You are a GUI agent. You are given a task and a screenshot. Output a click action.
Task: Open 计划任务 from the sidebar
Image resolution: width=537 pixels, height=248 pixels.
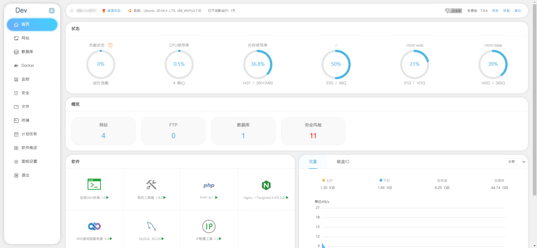point(29,134)
